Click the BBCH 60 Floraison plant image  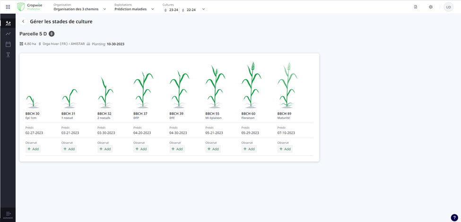tap(251, 85)
